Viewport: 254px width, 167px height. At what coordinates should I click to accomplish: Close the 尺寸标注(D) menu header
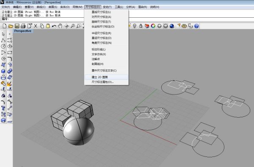click(93, 7)
